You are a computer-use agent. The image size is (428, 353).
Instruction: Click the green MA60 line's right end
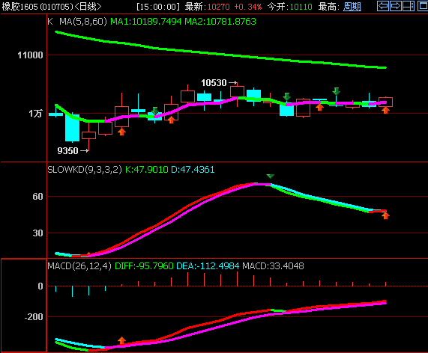[385, 67]
